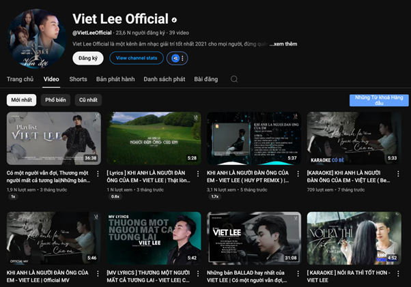Open the Danh sách phát tab
The height and width of the screenshot is (287, 411).
tap(165, 79)
